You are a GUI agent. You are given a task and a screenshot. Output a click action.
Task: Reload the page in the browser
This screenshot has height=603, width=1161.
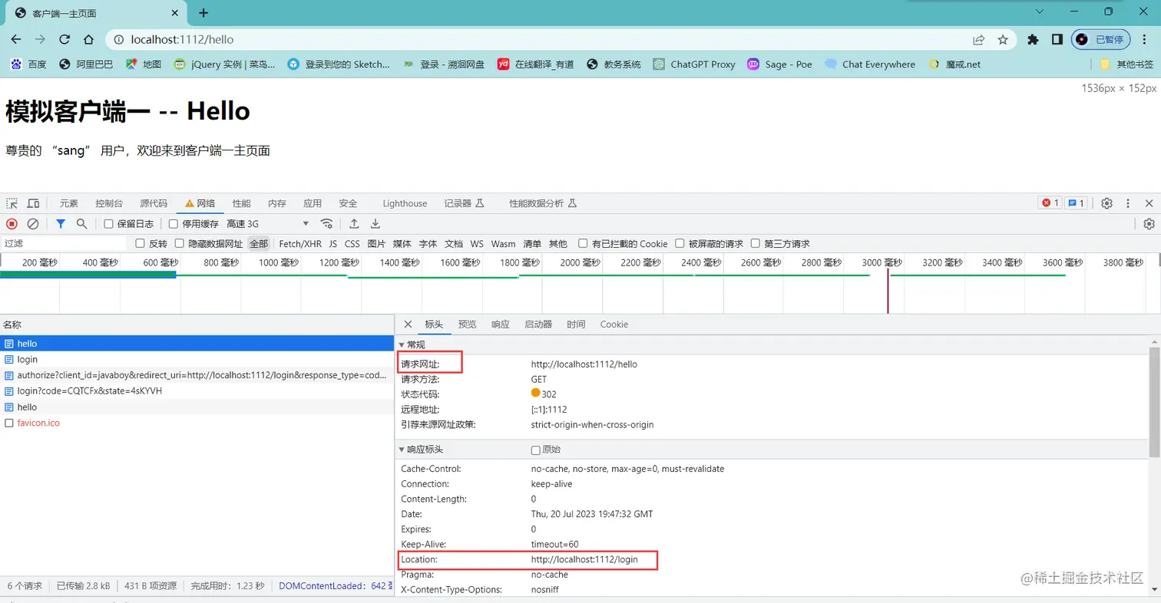64,40
